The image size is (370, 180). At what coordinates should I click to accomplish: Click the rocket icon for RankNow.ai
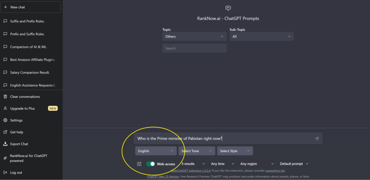[x=5, y=158]
